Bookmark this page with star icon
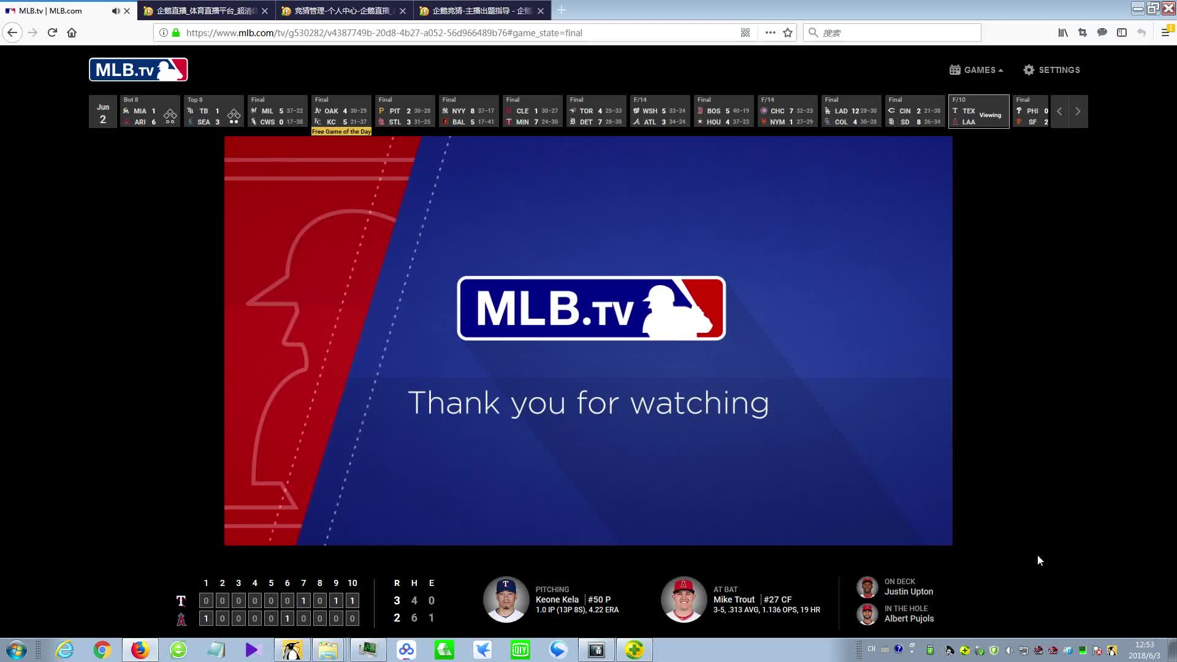Viewport: 1177px width, 662px height. pyautogui.click(x=788, y=32)
